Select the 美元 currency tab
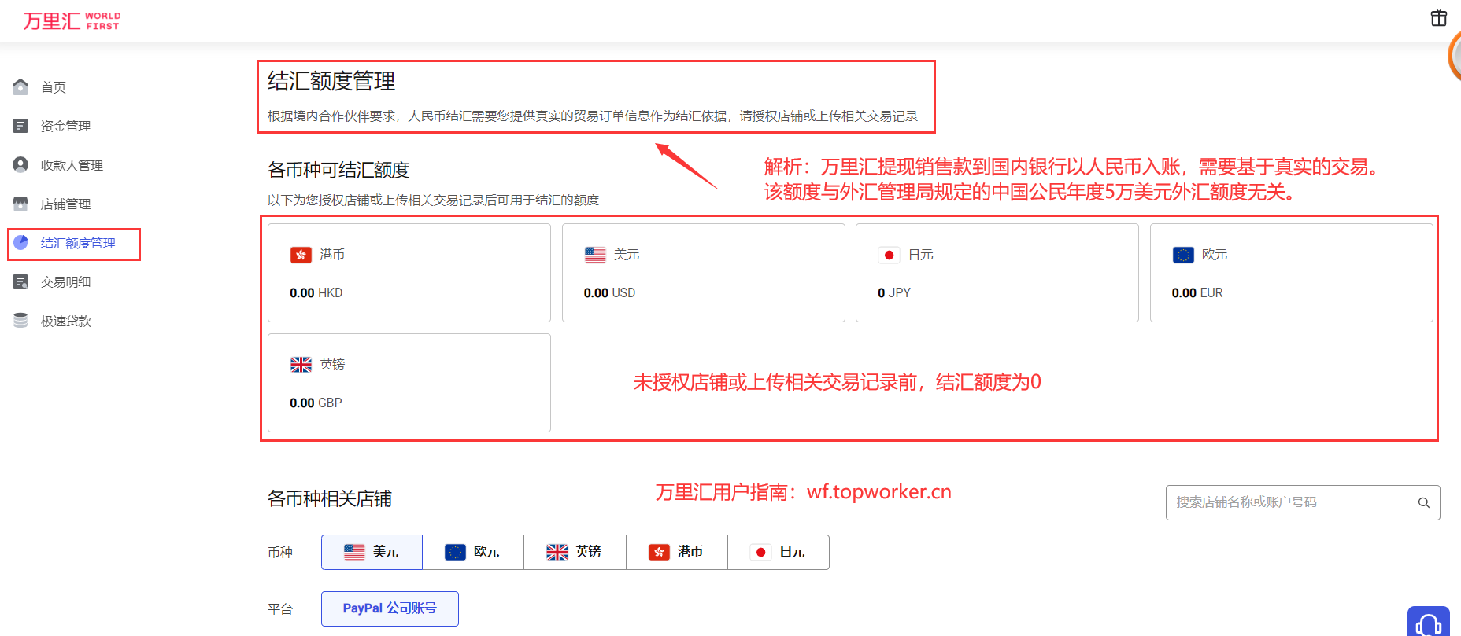1461x636 pixels. click(x=372, y=552)
